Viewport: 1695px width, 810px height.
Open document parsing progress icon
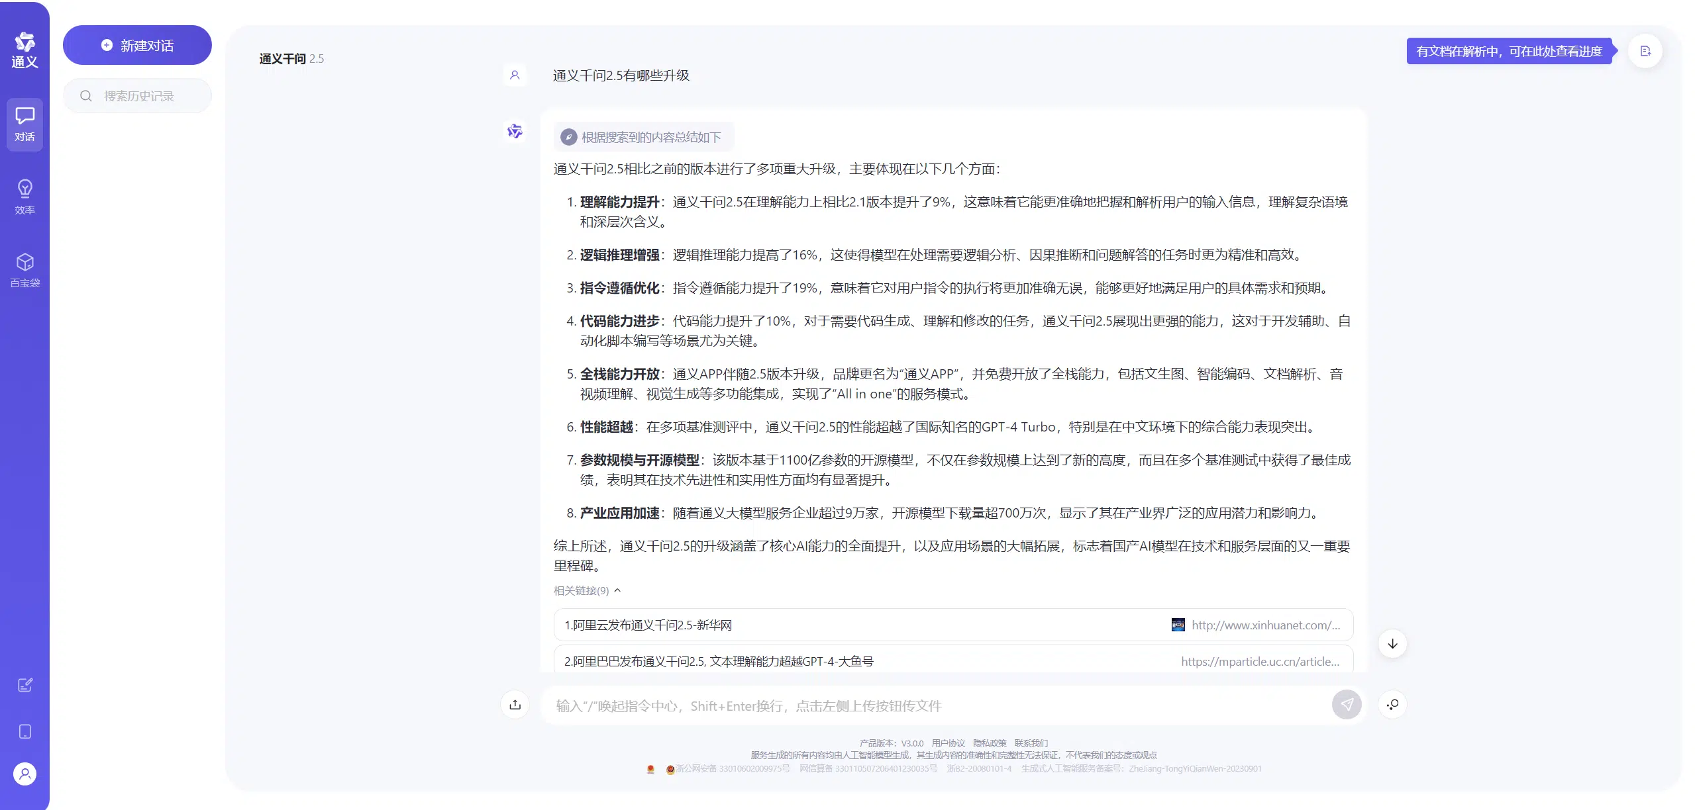(1645, 51)
